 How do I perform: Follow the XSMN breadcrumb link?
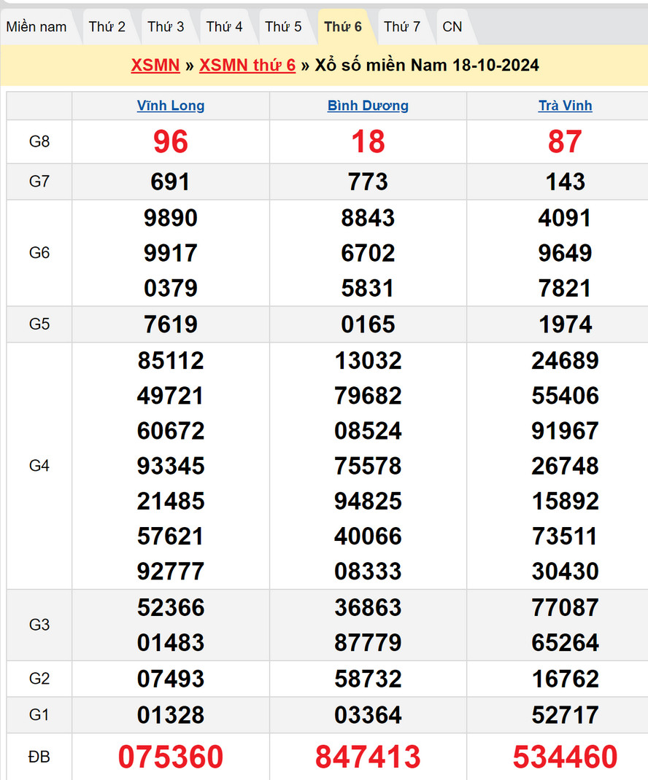pyautogui.click(x=155, y=66)
